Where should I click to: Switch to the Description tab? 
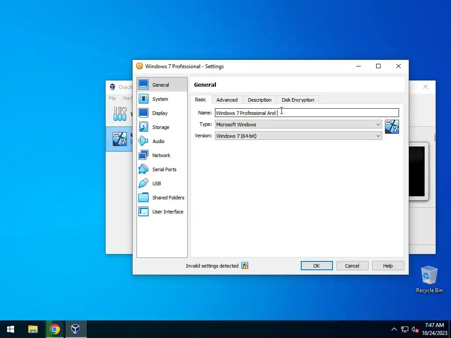pyautogui.click(x=260, y=100)
